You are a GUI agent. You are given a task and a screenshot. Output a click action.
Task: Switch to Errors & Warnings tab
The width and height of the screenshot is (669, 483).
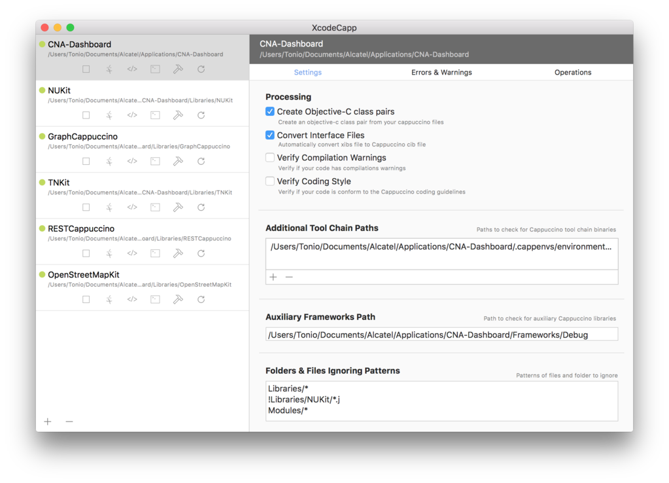click(441, 72)
